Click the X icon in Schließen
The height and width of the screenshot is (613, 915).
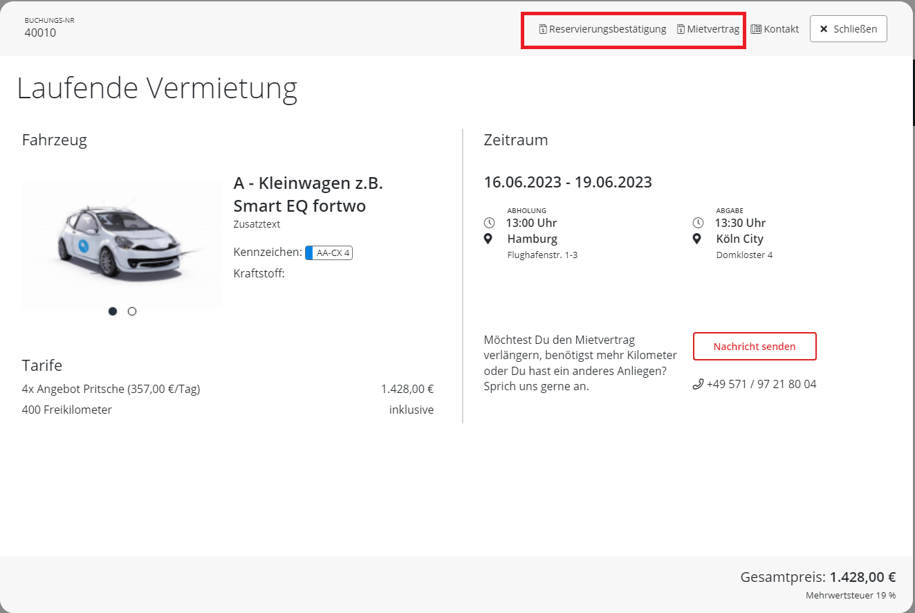(x=824, y=29)
